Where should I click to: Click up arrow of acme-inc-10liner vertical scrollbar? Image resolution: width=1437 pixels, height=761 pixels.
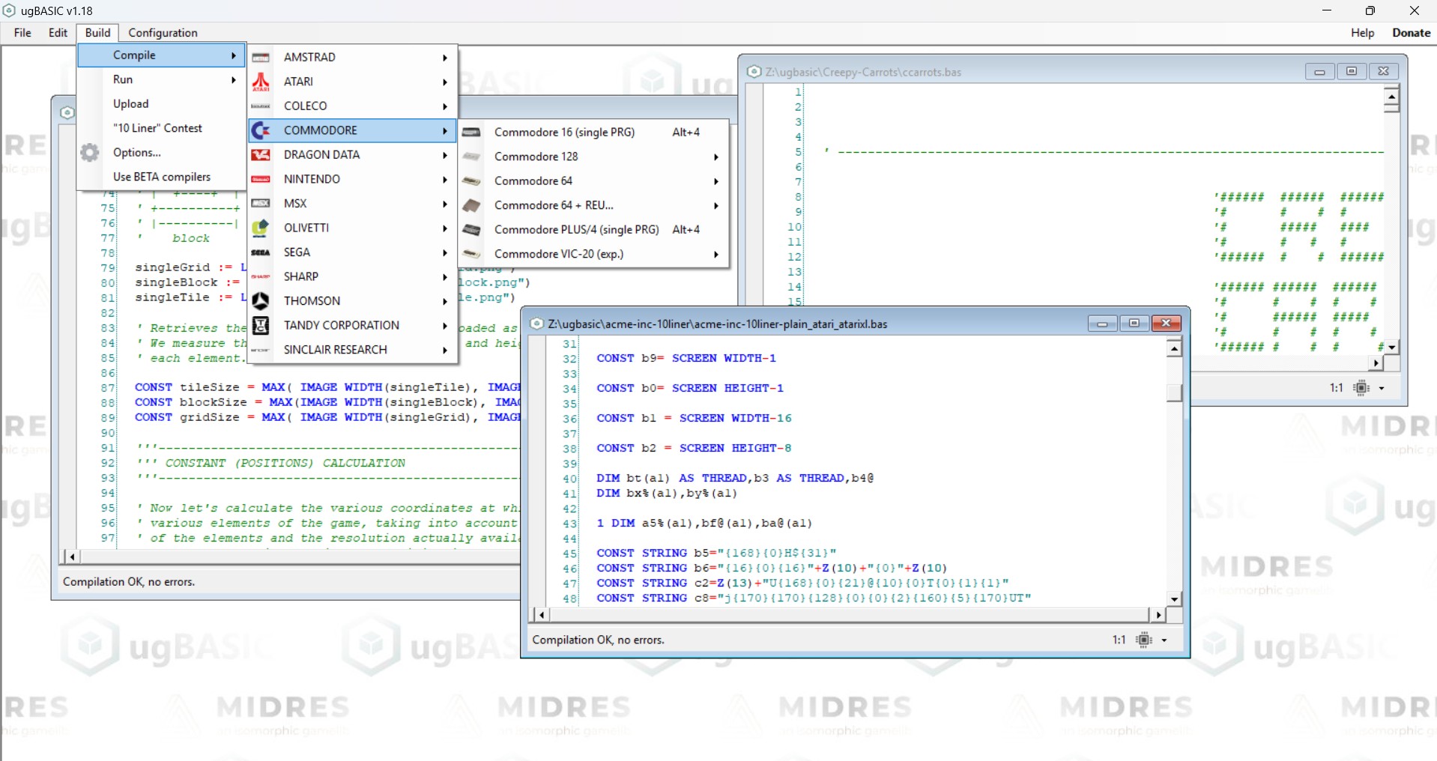click(1174, 349)
